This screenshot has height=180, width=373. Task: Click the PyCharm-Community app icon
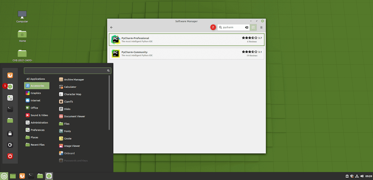(115, 54)
